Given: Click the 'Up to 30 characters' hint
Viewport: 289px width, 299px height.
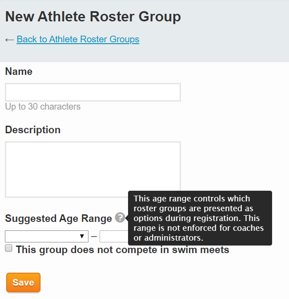Looking at the screenshot, I should pyautogui.click(x=43, y=106).
